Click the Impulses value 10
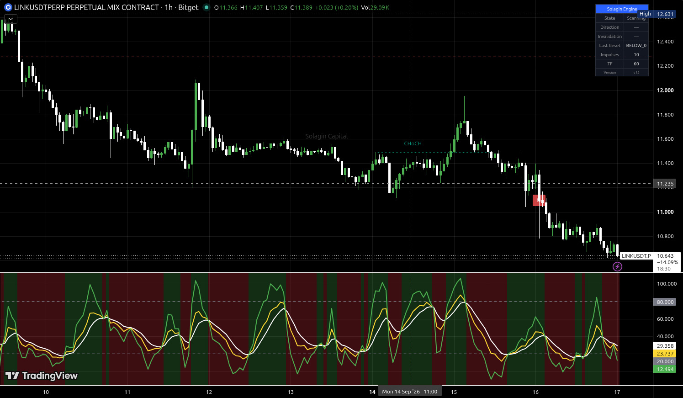 tap(636, 55)
